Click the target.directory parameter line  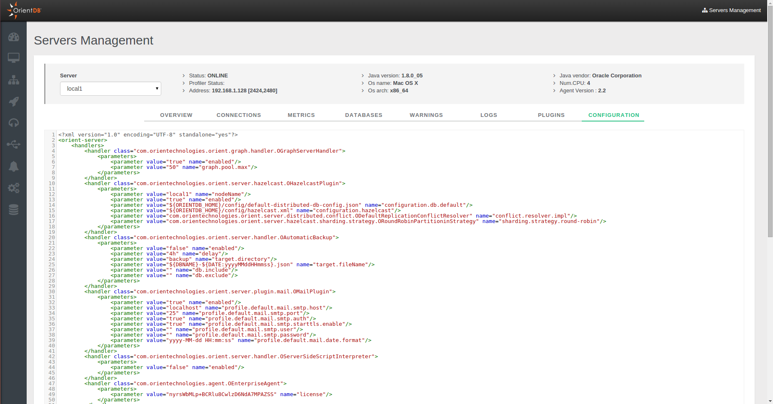pyautogui.click(x=194, y=259)
